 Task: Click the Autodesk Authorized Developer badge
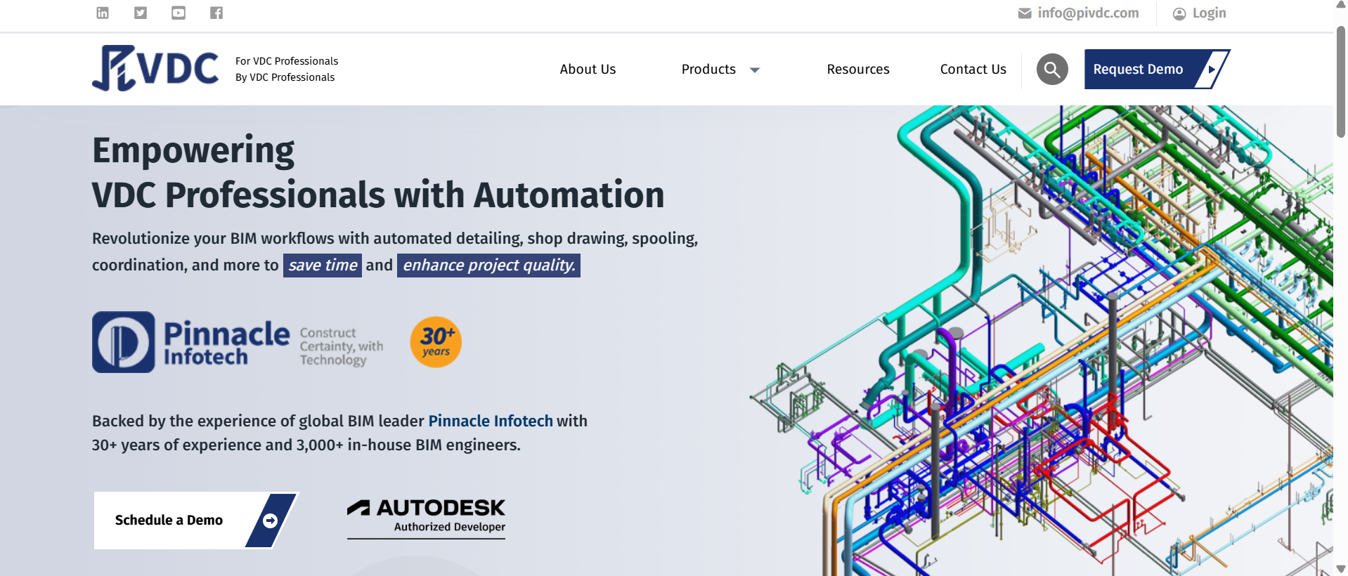pos(427,518)
